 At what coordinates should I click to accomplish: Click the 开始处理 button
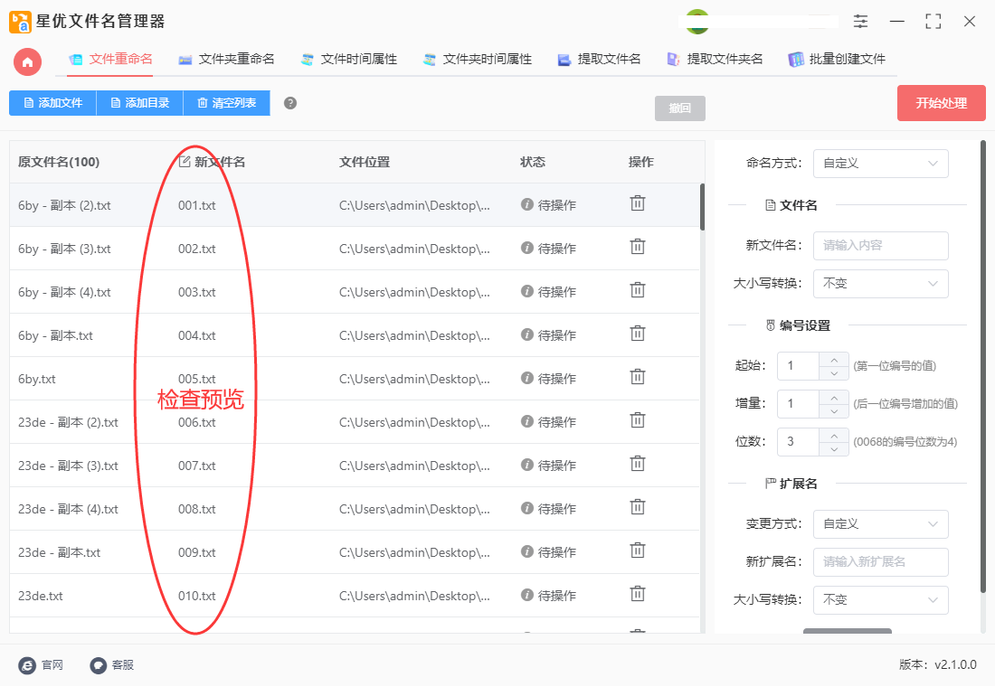pos(941,102)
